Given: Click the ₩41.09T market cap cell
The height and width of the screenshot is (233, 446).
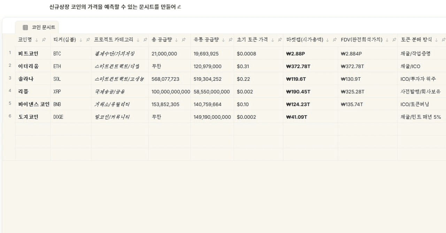Looking at the screenshot, I should tap(310, 116).
